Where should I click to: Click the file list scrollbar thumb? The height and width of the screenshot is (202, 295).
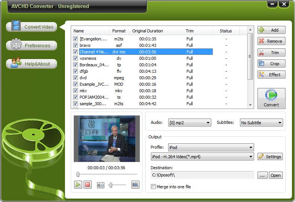tap(250, 56)
